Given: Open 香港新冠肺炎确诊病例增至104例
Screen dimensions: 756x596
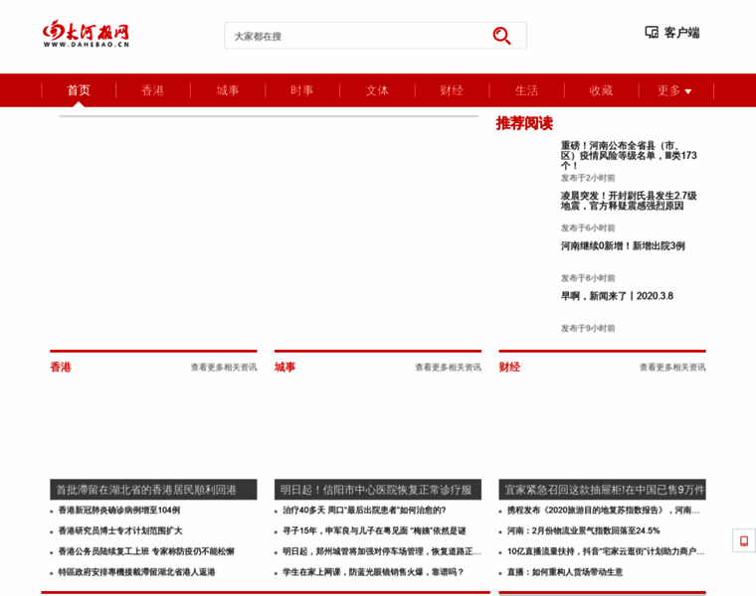Looking at the screenshot, I should [x=119, y=511].
